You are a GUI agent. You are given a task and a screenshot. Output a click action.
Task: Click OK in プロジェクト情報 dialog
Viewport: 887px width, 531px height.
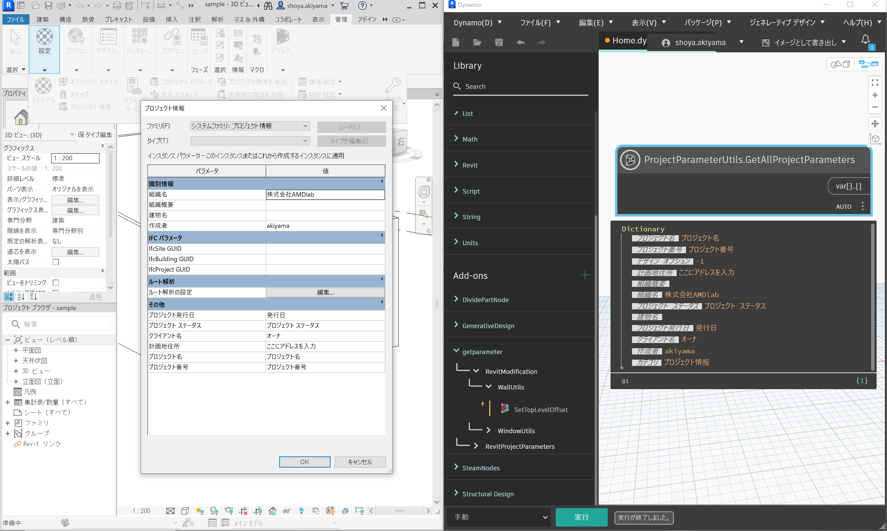point(305,462)
